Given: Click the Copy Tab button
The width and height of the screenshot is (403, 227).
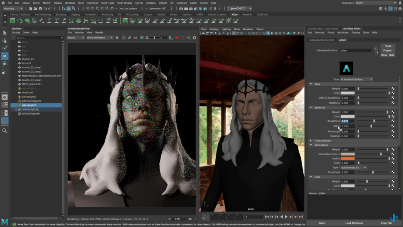Looking at the screenshot, I should [386, 223].
